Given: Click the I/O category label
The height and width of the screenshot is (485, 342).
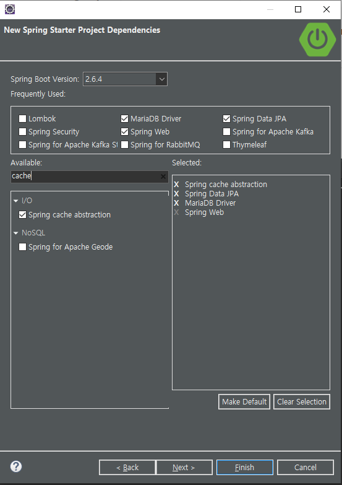Looking at the screenshot, I should click(27, 201).
